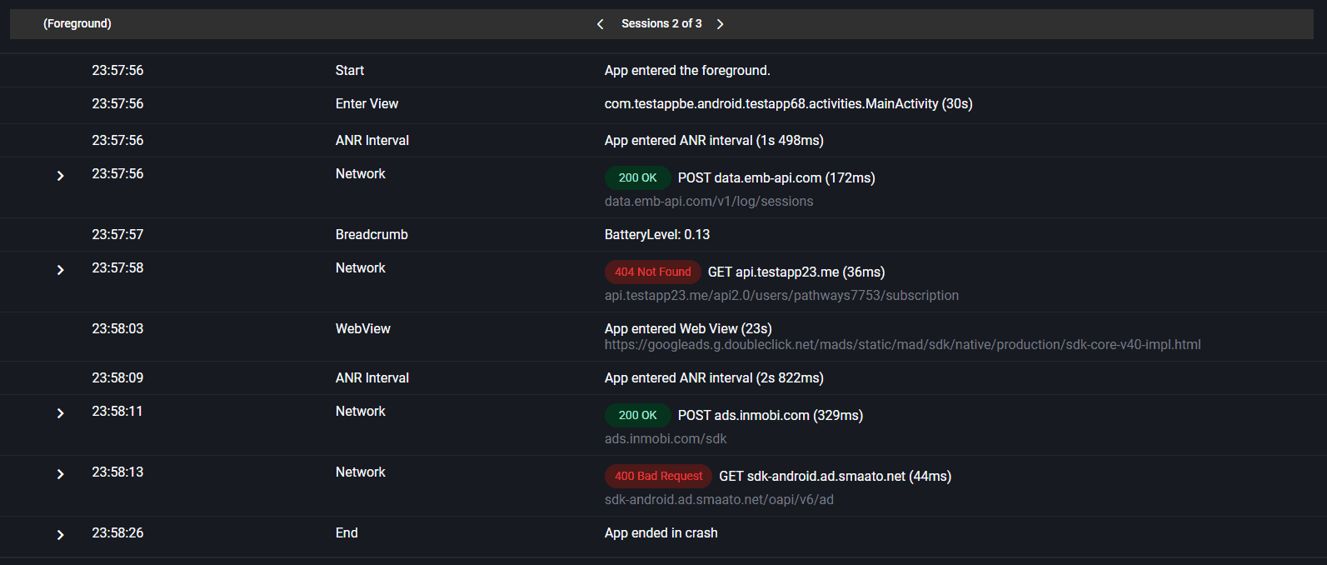Select 'POST data.emb-api.com (172ms)' text
The image size is (1327, 565).
point(776,178)
